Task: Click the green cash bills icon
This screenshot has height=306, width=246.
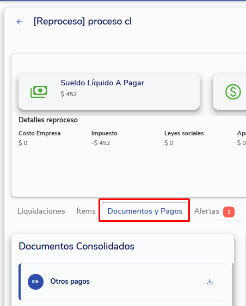Action: coord(39,91)
